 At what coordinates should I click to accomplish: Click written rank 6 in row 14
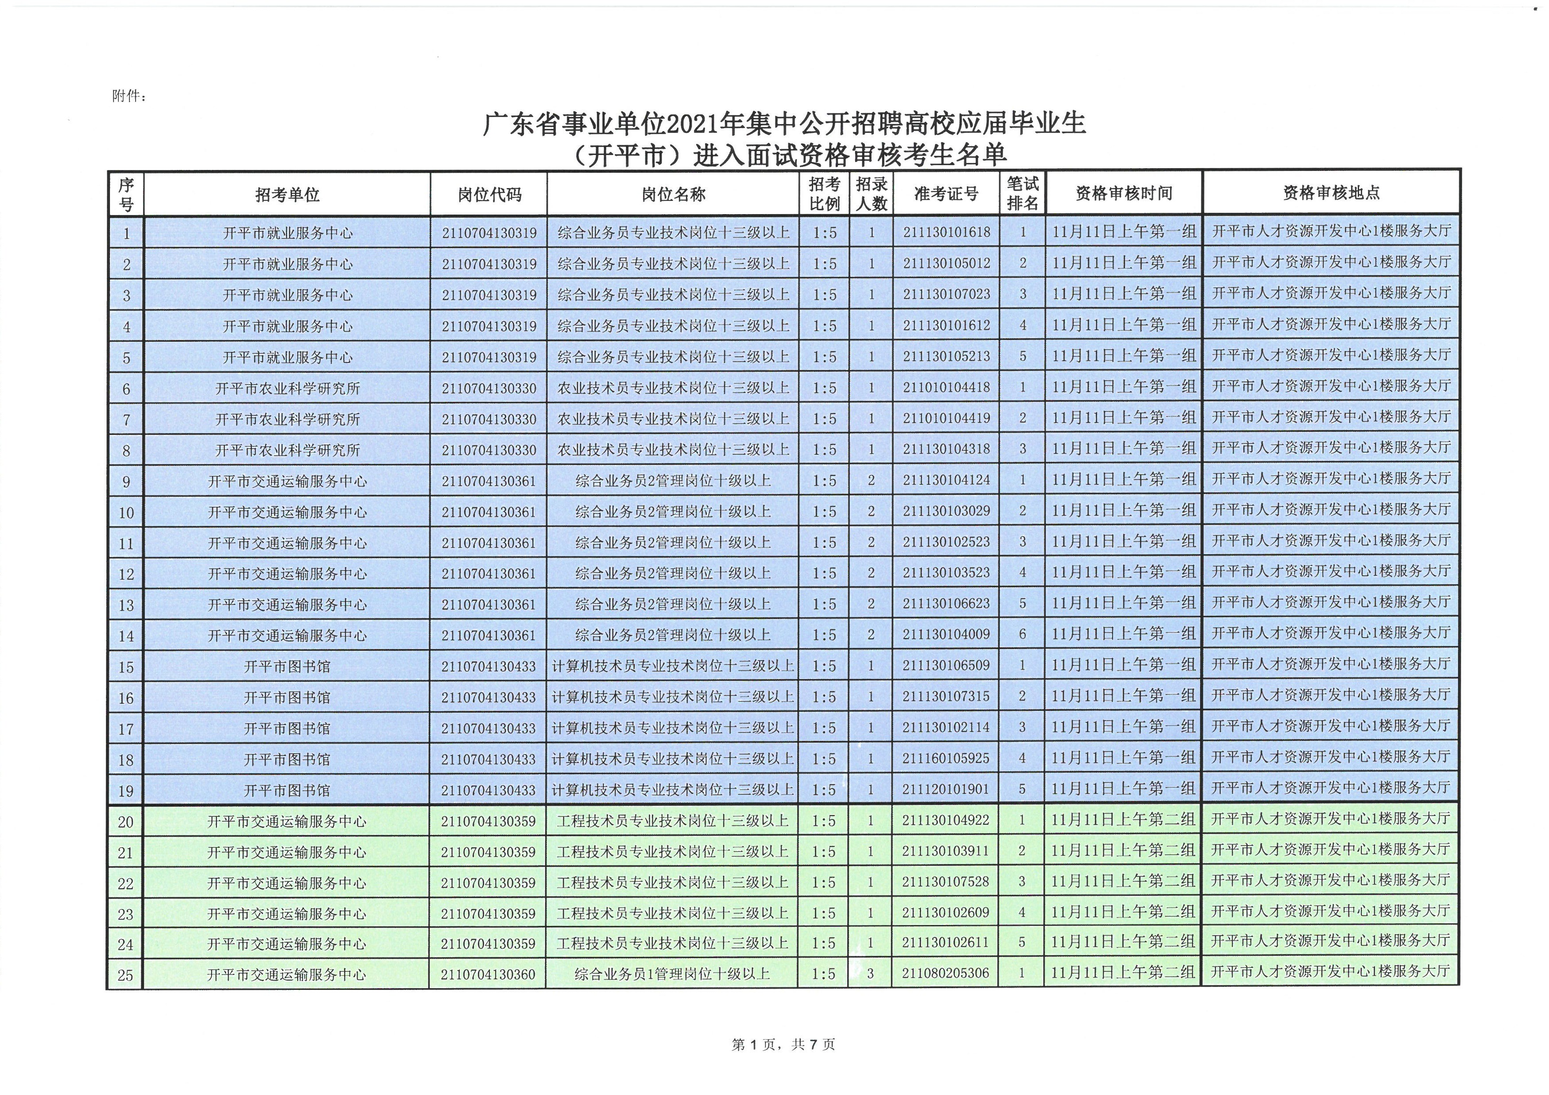tap(1022, 634)
